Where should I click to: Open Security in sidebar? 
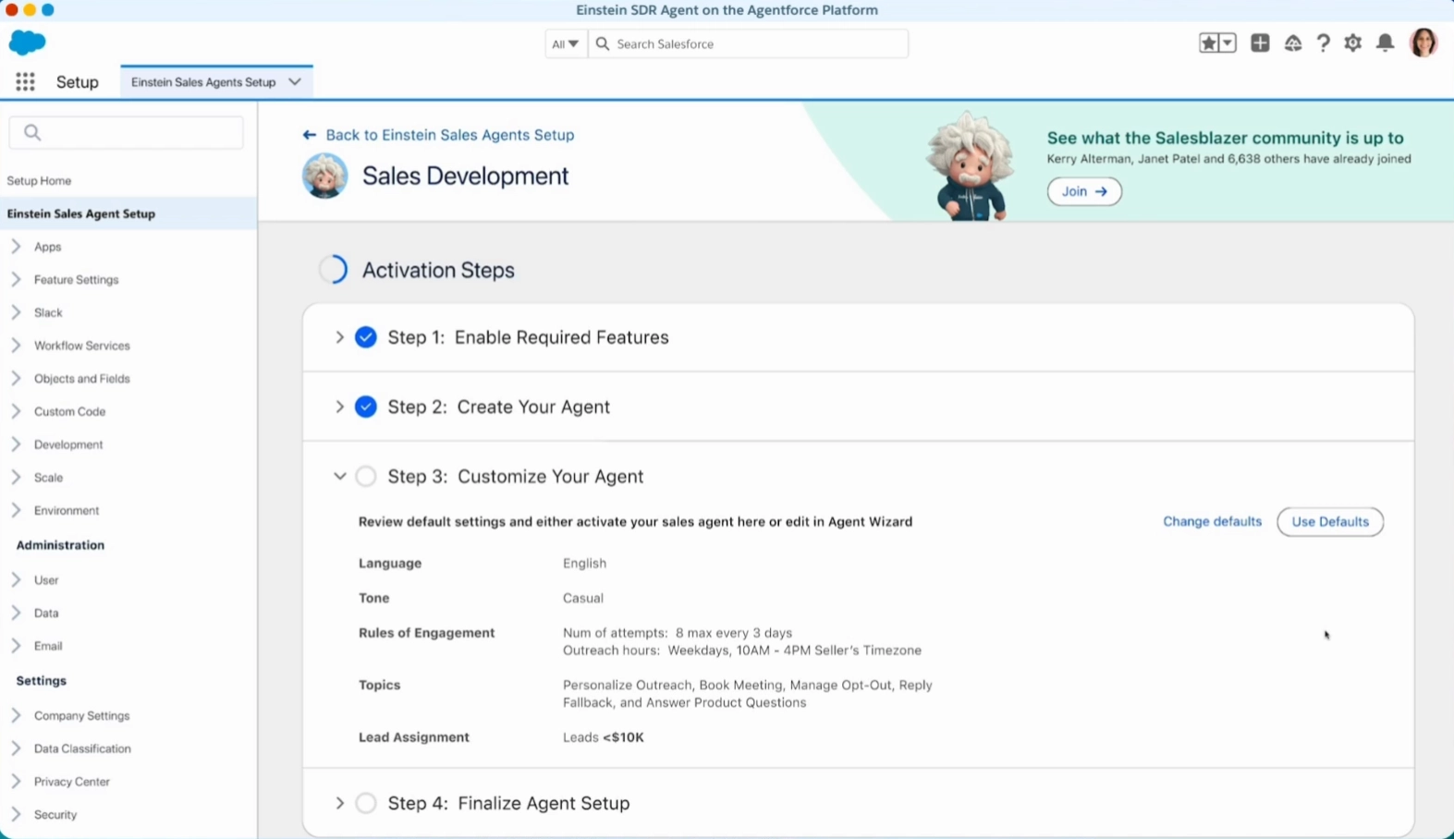(x=55, y=815)
